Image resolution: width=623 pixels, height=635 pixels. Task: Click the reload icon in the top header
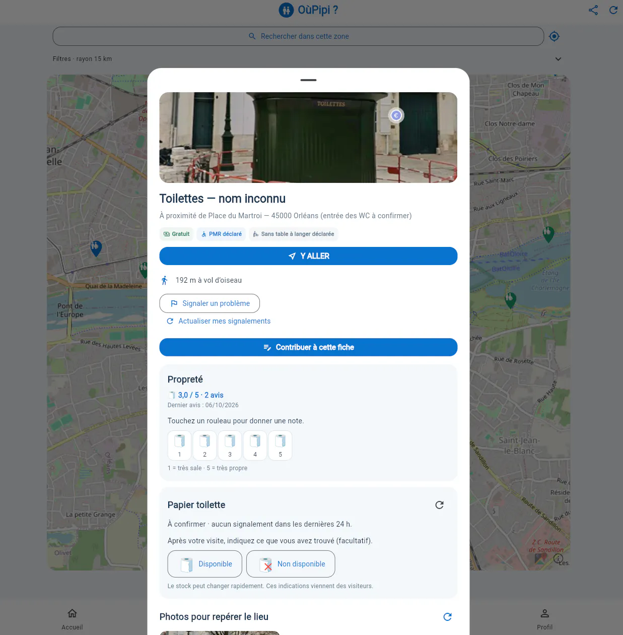[613, 10]
